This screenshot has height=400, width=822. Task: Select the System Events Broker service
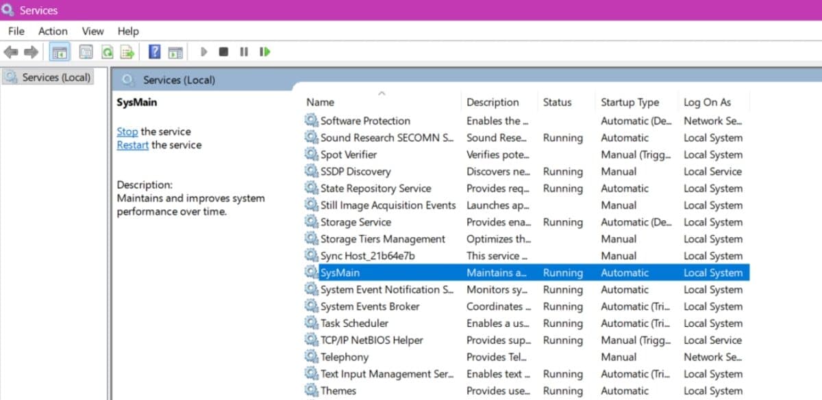click(x=370, y=306)
